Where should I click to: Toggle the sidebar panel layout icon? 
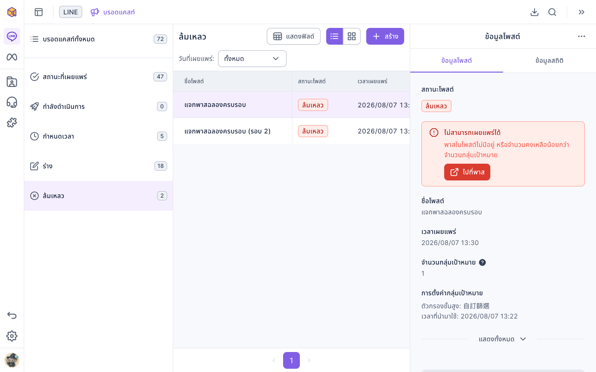[x=39, y=12]
